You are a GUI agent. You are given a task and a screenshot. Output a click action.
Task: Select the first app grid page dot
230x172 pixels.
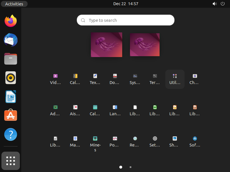click(121, 167)
